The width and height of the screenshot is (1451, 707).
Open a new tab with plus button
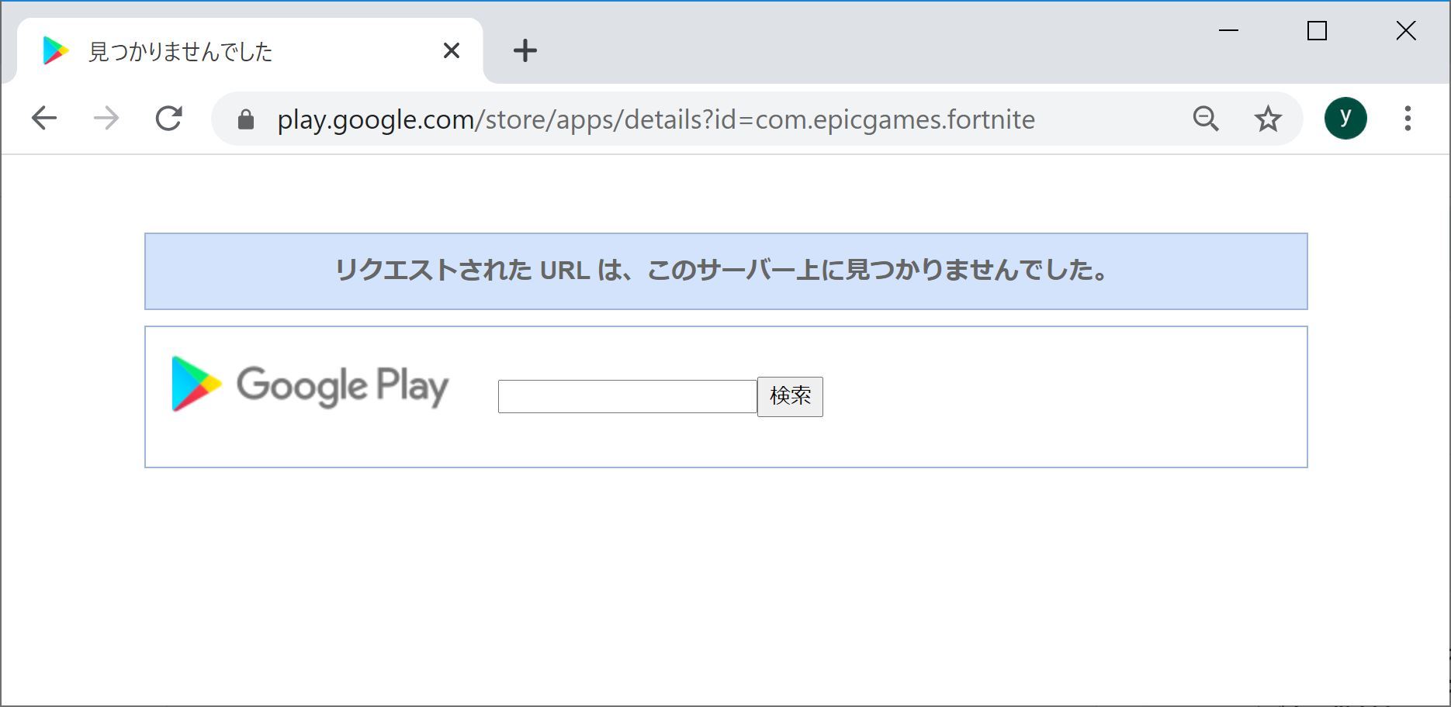[x=525, y=51]
